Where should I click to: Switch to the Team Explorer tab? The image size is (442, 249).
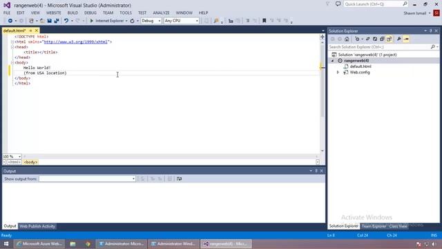click(x=374, y=226)
